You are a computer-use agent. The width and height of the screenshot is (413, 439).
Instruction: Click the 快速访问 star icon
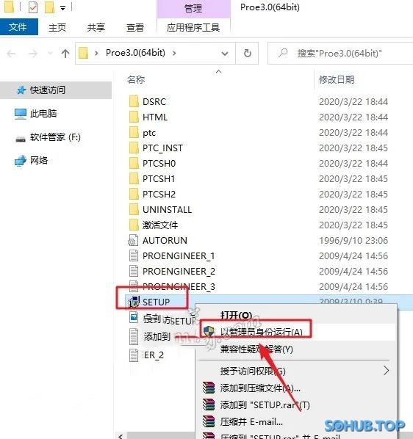click(x=21, y=90)
